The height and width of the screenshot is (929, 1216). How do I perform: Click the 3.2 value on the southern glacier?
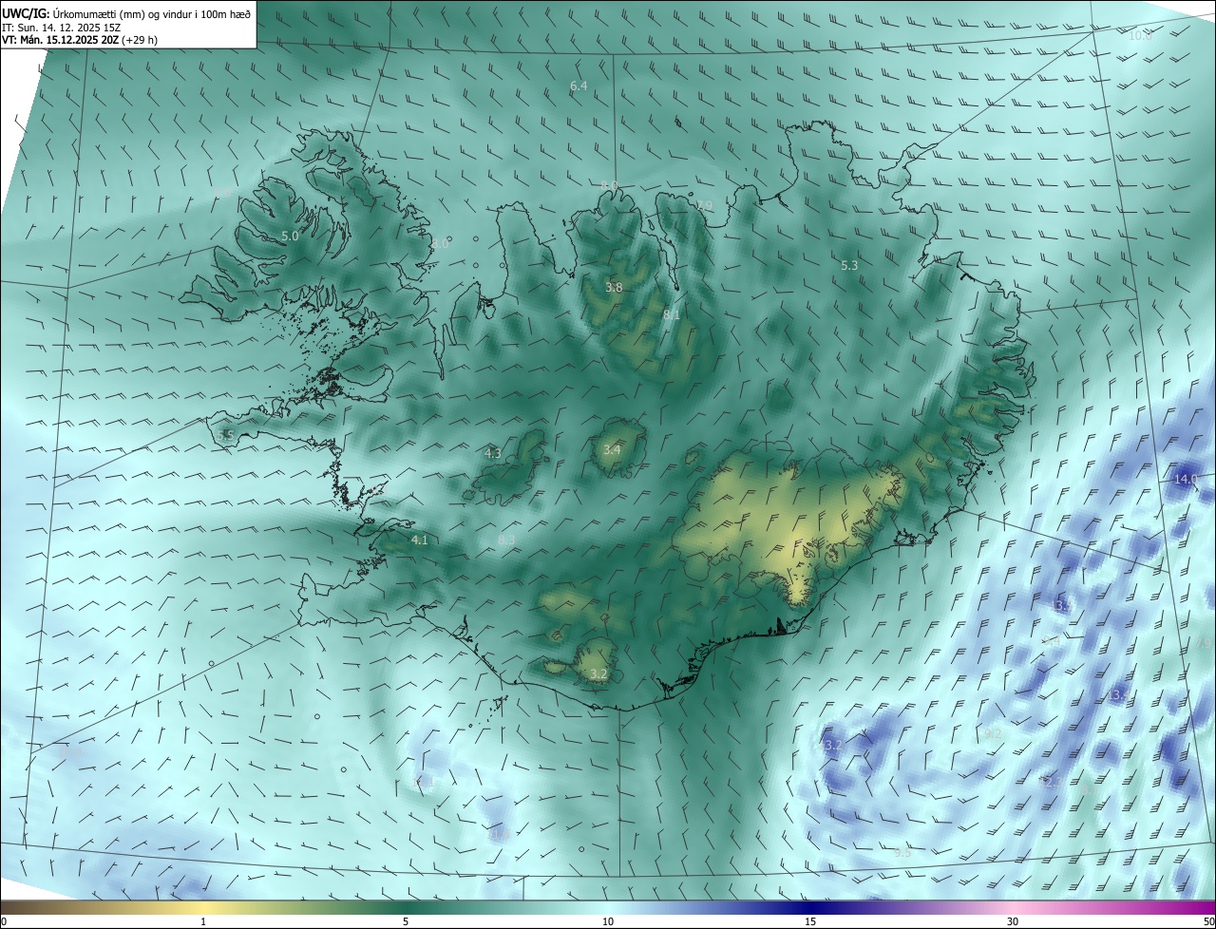598,674
